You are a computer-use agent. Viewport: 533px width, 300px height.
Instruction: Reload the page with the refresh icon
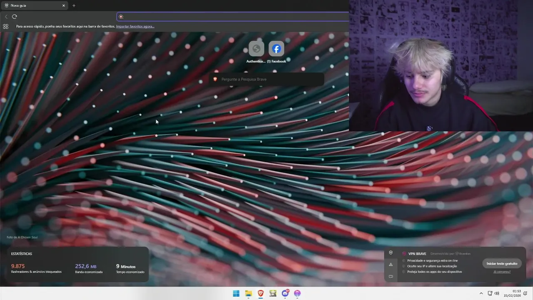pyautogui.click(x=15, y=17)
